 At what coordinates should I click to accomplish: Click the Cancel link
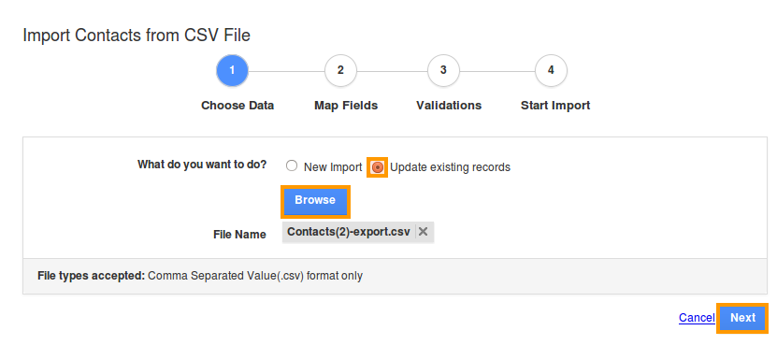coord(697,318)
